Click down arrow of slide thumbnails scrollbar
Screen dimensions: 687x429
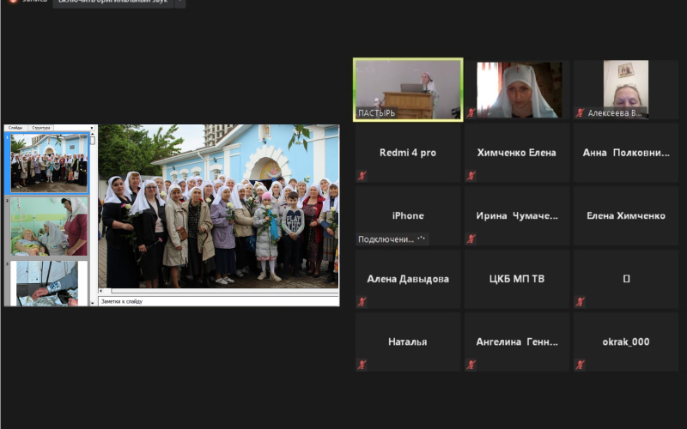[x=93, y=303]
